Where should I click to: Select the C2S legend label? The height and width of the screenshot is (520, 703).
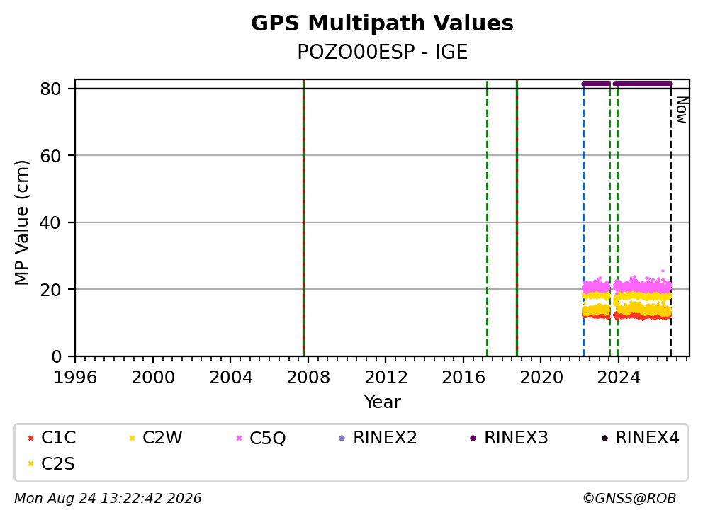[58, 464]
